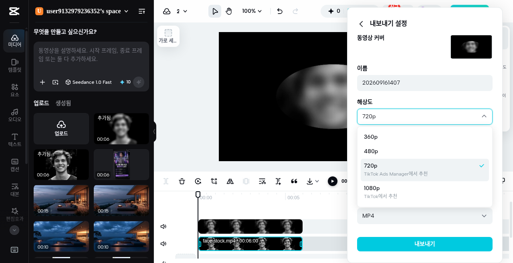This screenshot has width=513, height=263.
Task: Open the 텍스트 text panel
Action: 14,140
